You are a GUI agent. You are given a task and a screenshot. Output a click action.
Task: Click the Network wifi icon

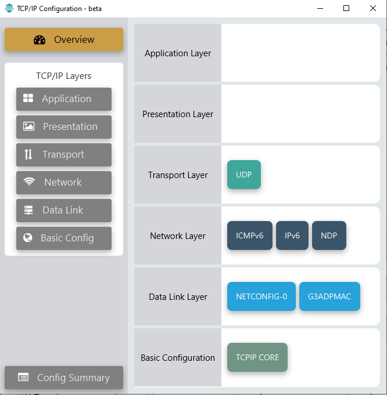tap(29, 182)
